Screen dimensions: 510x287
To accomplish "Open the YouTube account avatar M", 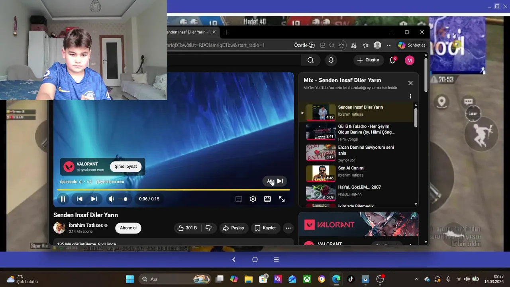I will point(410,60).
